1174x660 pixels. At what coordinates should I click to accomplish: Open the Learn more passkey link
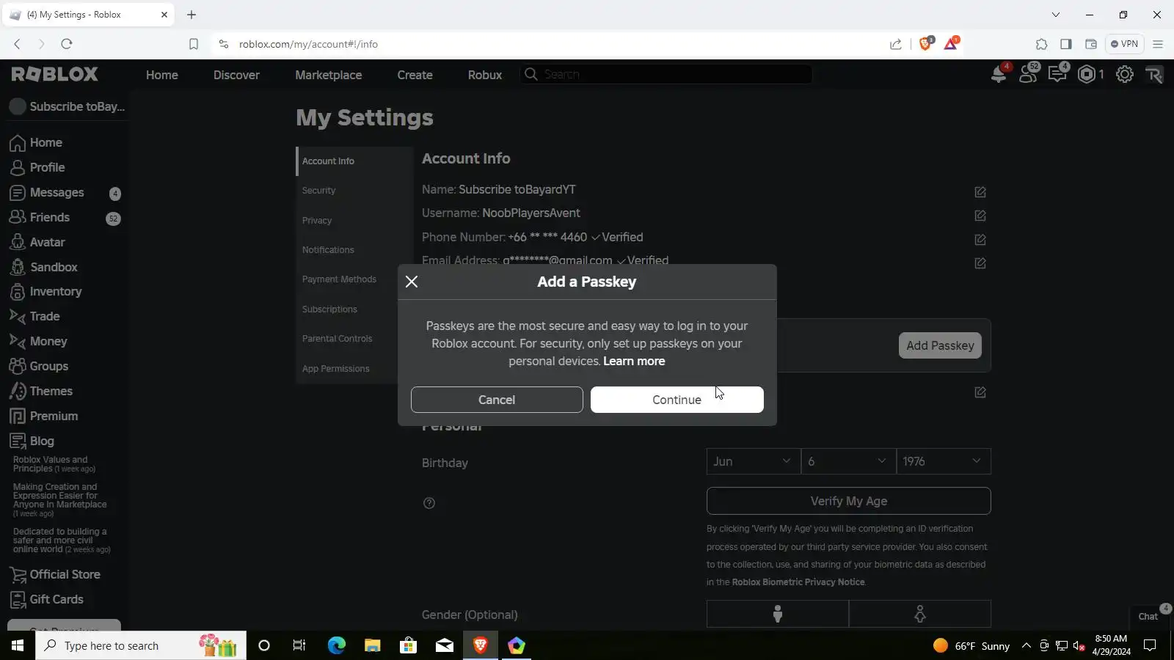click(634, 361)
